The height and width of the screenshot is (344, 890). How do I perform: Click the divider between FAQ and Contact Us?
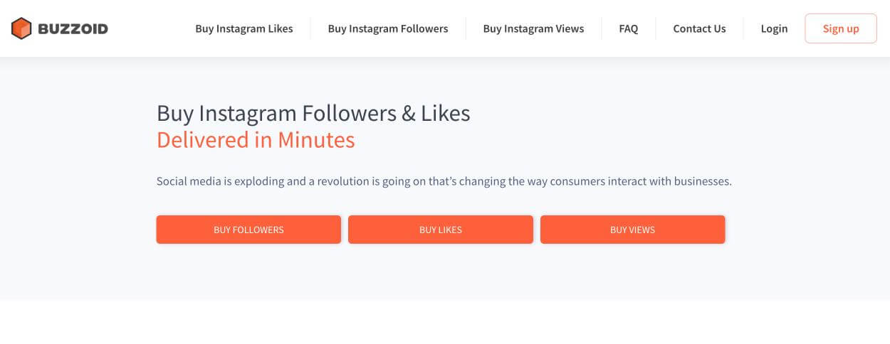(x=656, y=28)
